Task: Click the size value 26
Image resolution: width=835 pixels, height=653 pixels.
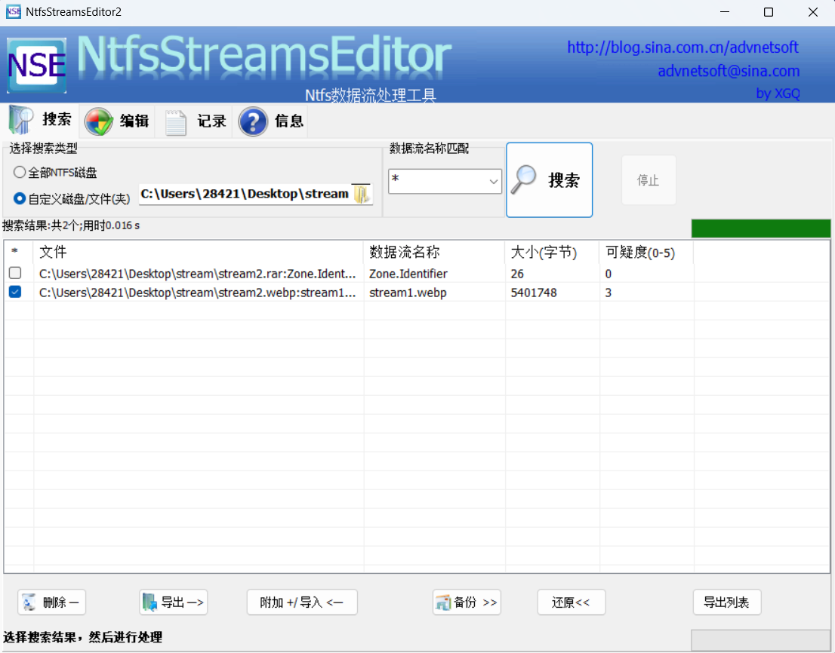Action: (517, 274)
